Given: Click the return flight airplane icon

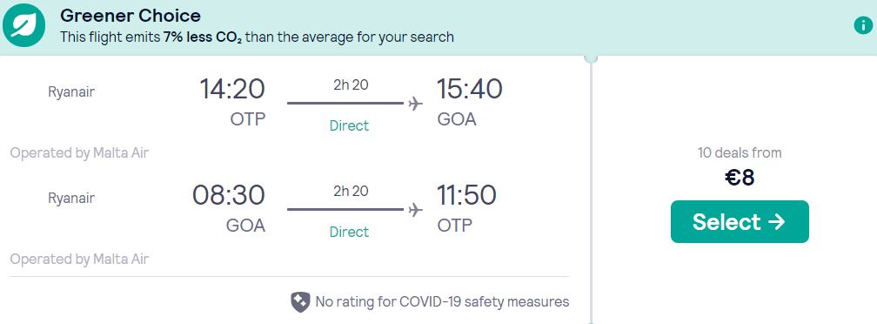Looking at the screenshot, I should coord(415,210).
